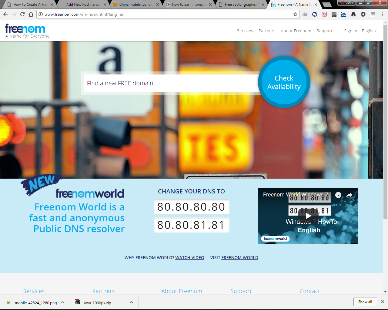Reload the Freenom page
388x310 pixels.
click(x=22, y=14)
